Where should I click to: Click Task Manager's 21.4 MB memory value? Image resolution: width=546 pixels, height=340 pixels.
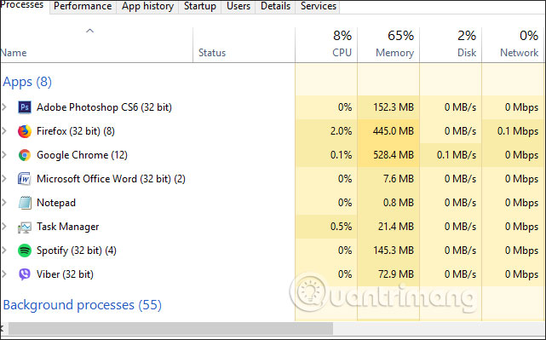click(x=396, y=227)
